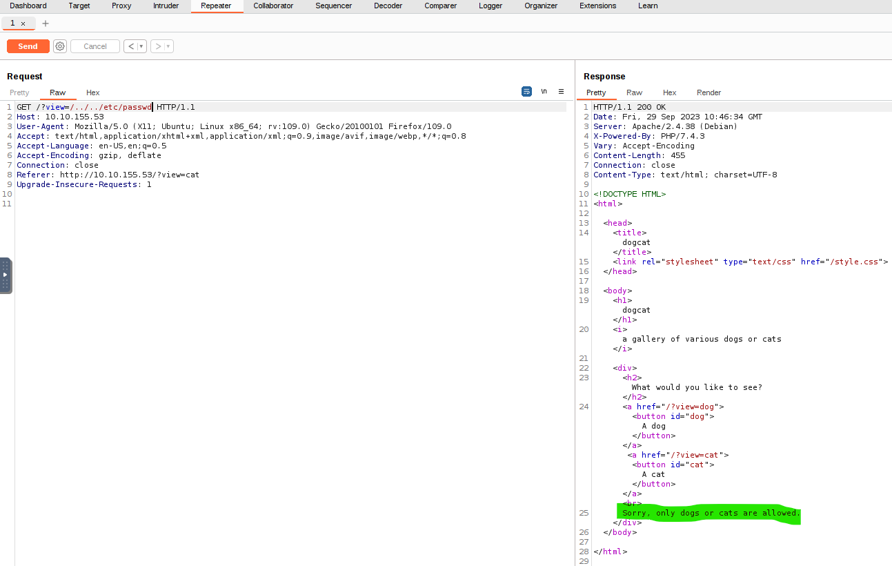Open Response Render view
The image size is (892, 566).
coord(708,92)
